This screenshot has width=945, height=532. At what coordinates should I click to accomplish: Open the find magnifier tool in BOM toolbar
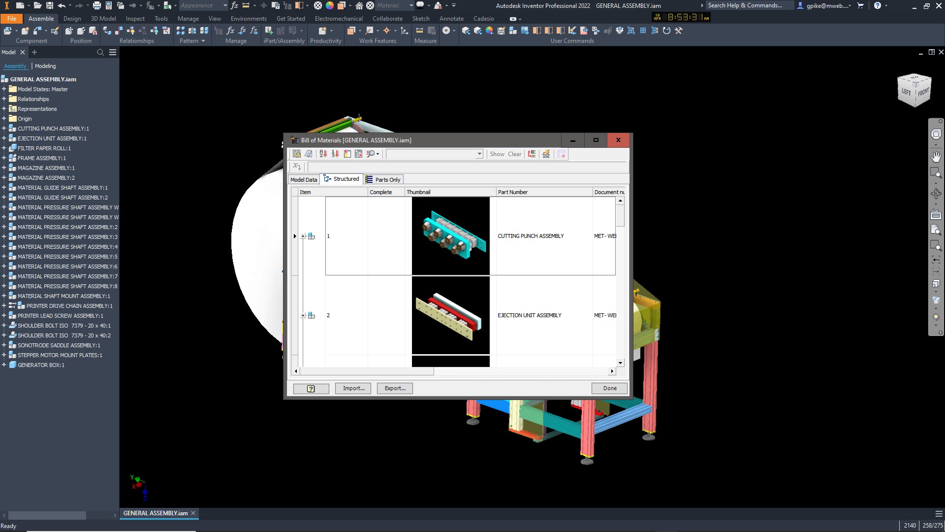(371, 154)
